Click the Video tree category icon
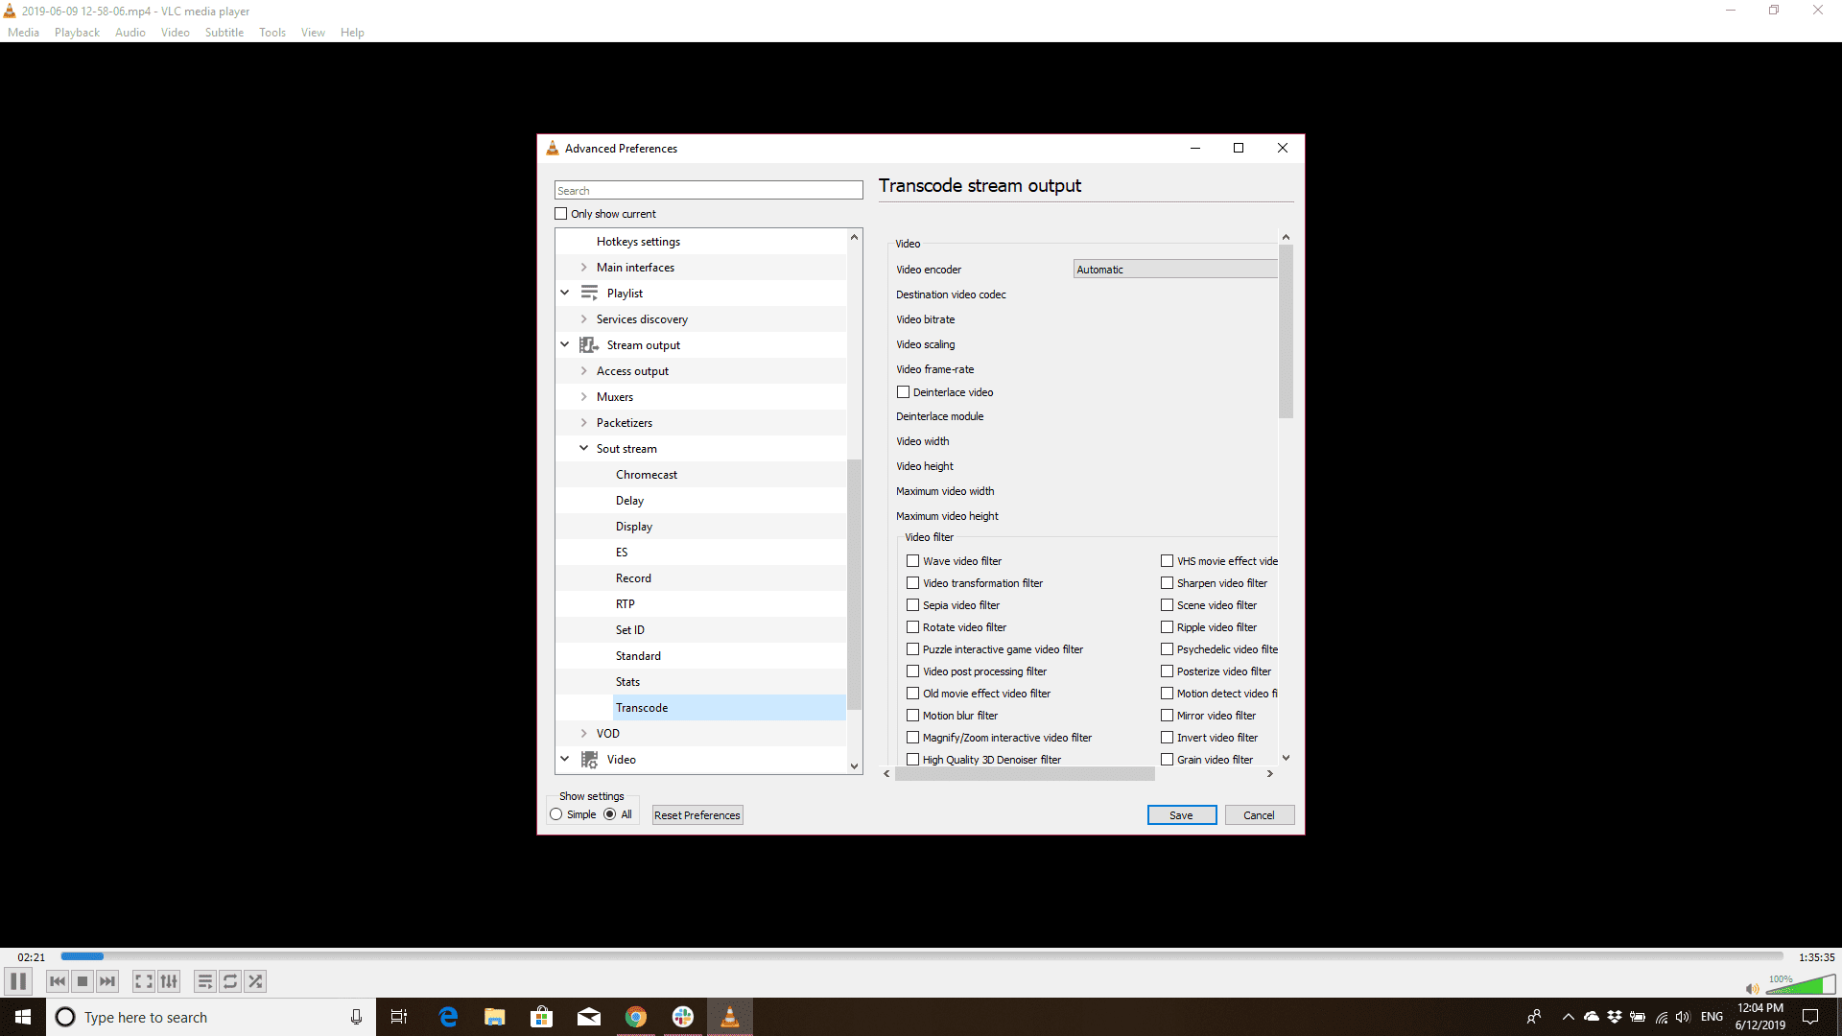 (x=589, y=759)
